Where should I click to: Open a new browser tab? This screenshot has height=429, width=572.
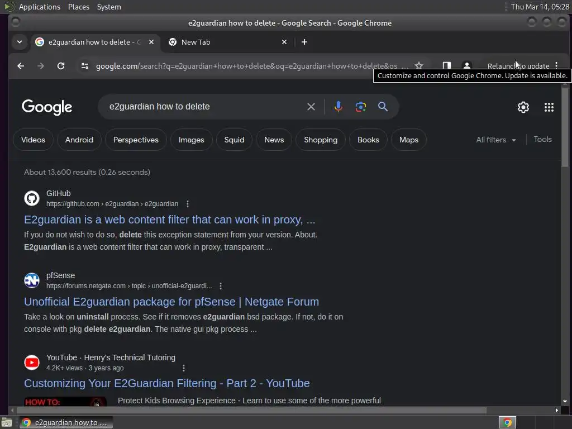[x=304, y=42]
